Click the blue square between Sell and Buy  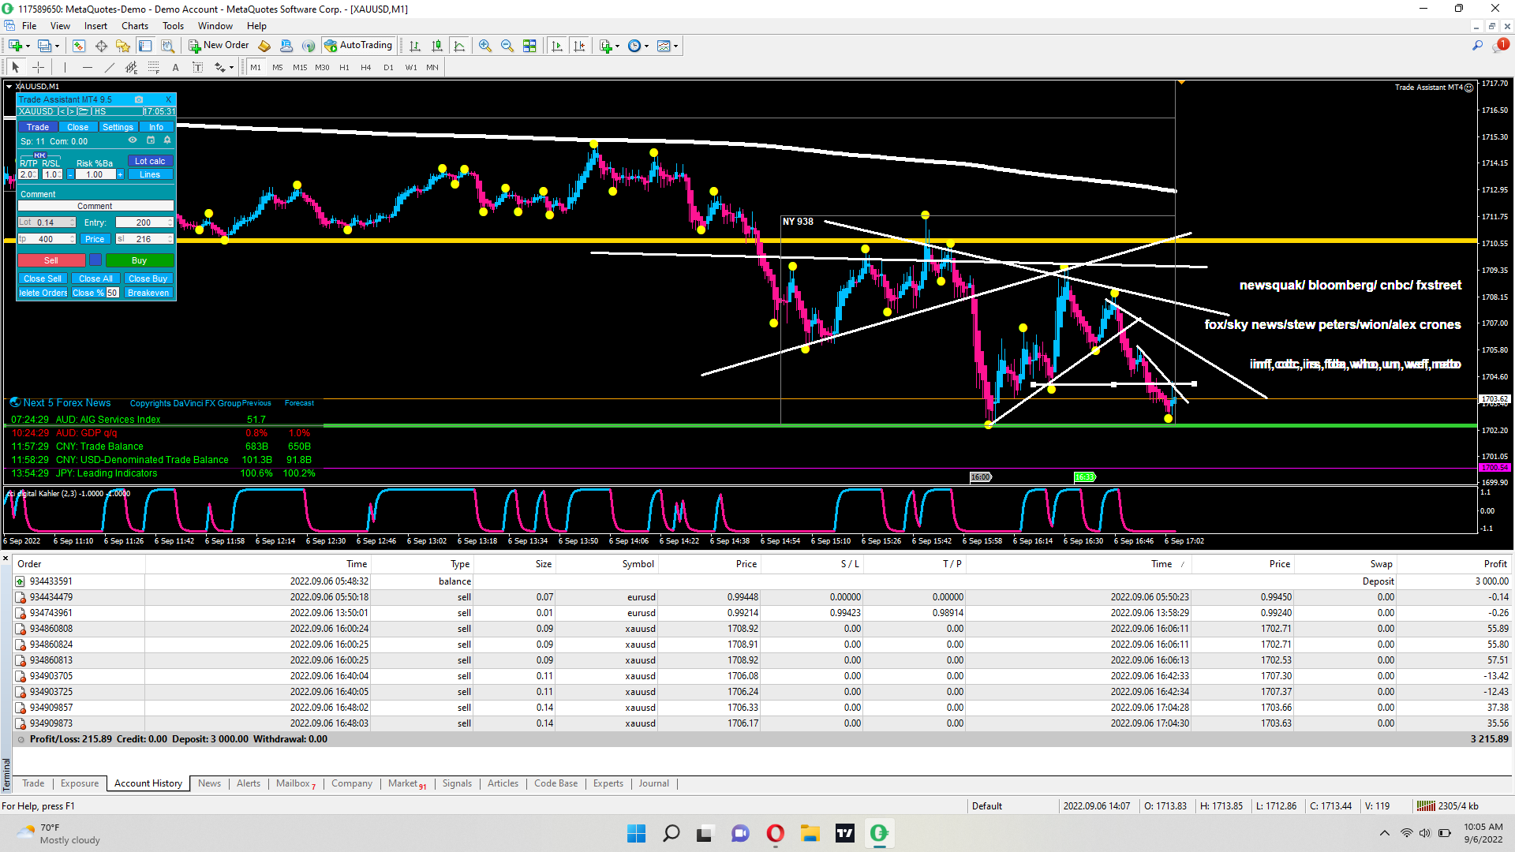[95, 260]
